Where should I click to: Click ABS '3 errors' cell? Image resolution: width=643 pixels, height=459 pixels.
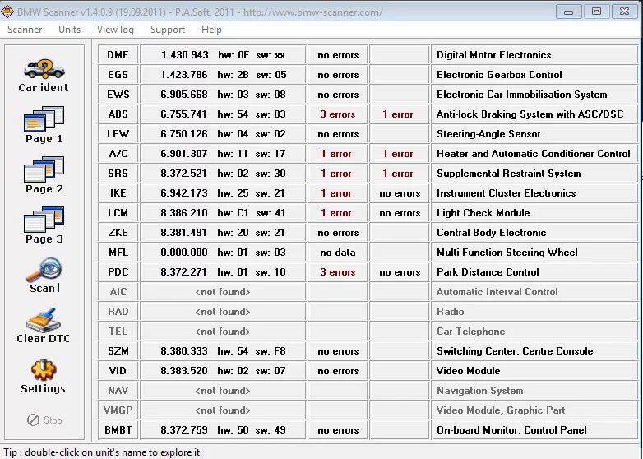point(338,114)
